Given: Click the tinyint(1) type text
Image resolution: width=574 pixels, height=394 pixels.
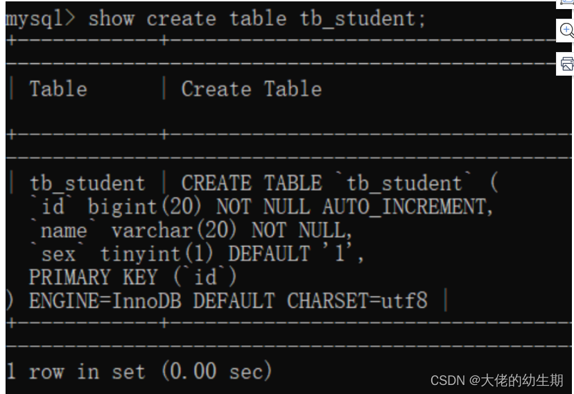Looking at the screenshot, I should (x=157, y=254).
